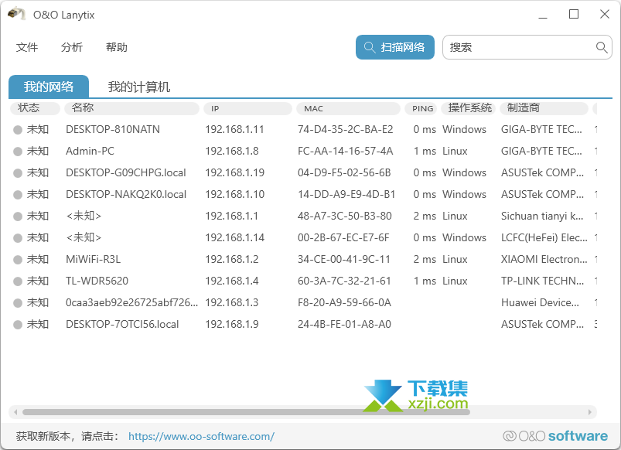The height and width of the screenshot is (450, 621).
Task: Click the O&O software logo
Action: [555, 436]
